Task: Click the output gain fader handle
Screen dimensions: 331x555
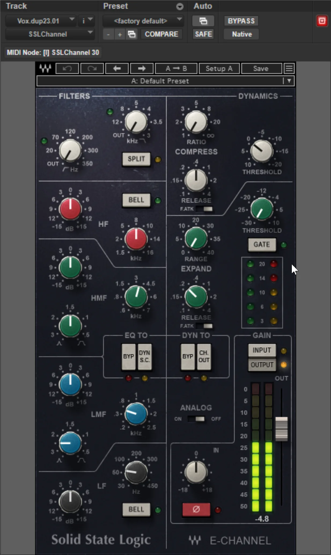Action: 281,429
